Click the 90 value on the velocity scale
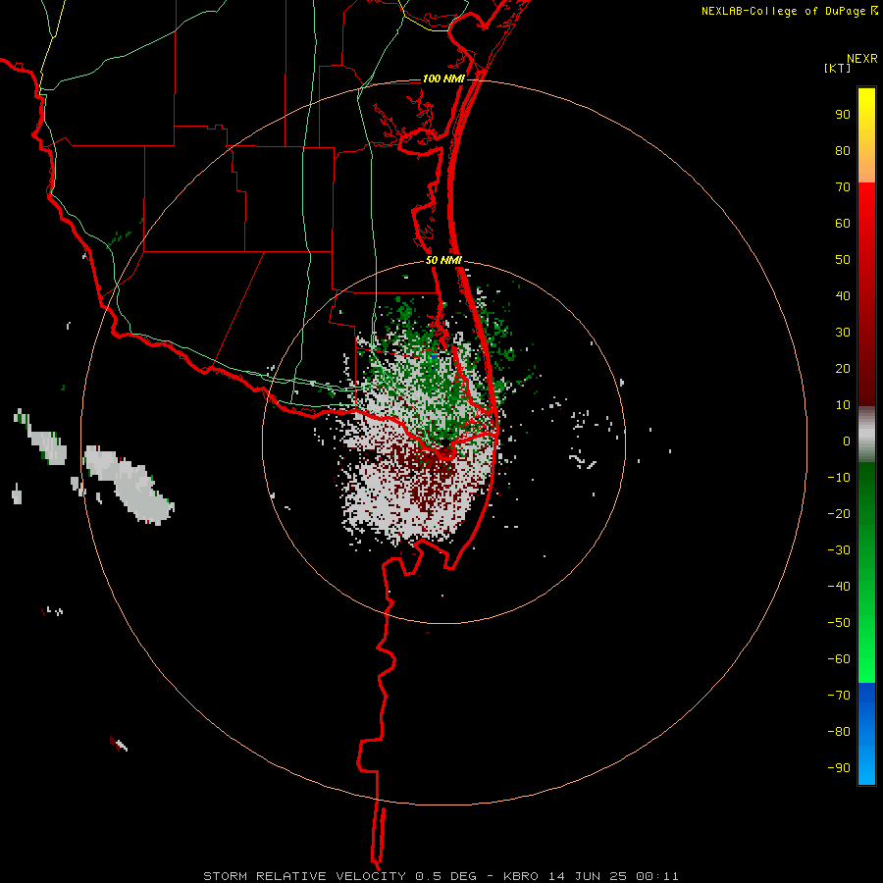 (843, 115)
